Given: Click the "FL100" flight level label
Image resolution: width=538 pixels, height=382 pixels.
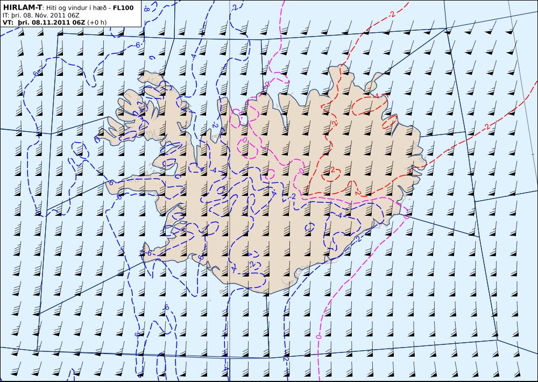Looking at the screenshot, I should (x=123, y=8).
